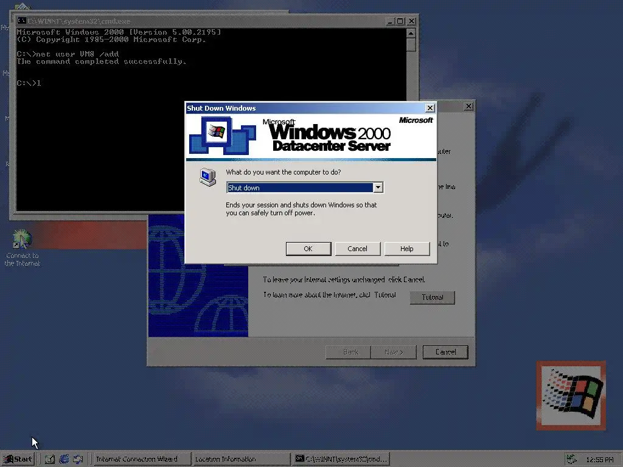Viewport: 623px width, 467px height.
Task: Cancel the Shut Down Windows dialog
Action: tap(358, 249)
